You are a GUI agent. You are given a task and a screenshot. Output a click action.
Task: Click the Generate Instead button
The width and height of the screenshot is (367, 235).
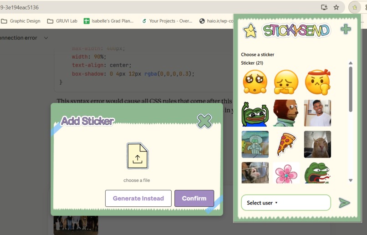(138, 198)
